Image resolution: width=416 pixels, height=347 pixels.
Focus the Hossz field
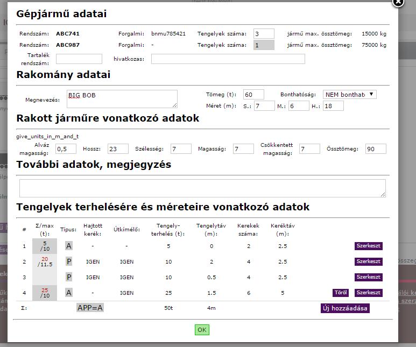pyautogui.click(x=118, y=149)
